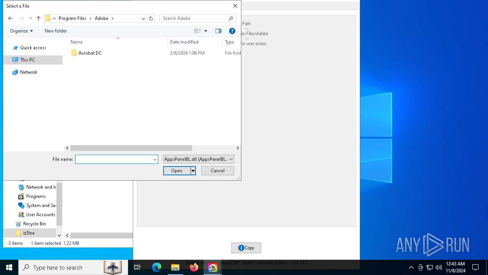Select the Adobe breadcrumb
Image resolution: width=488 pixels, height=275 pixels.
pos(101,18)
